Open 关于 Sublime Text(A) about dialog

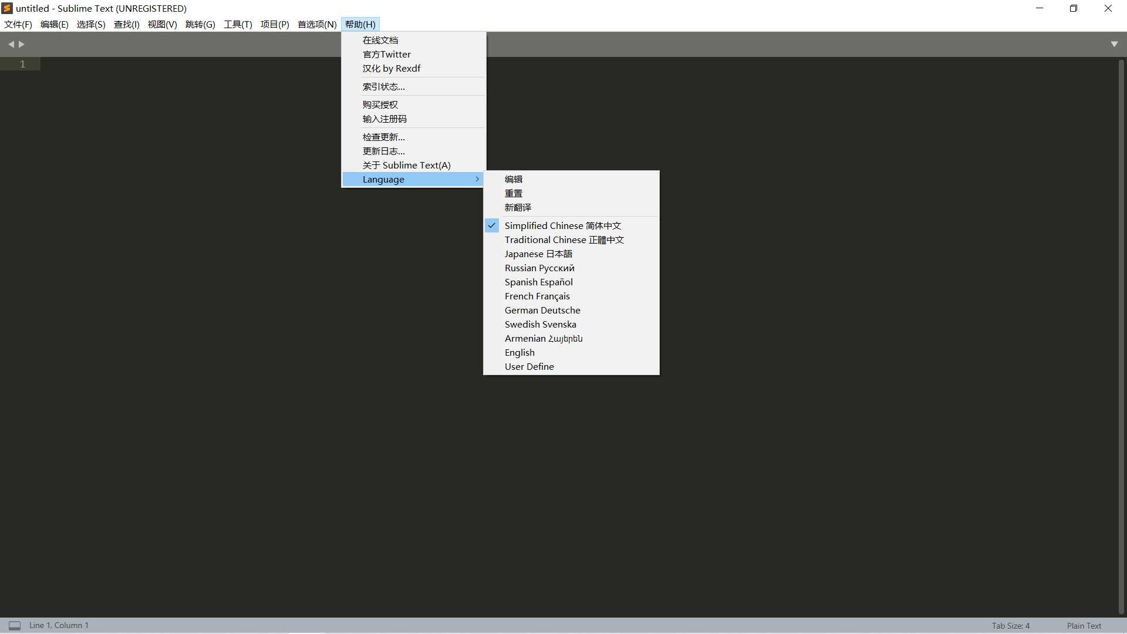pyautogui.click(x=406, y=165)
